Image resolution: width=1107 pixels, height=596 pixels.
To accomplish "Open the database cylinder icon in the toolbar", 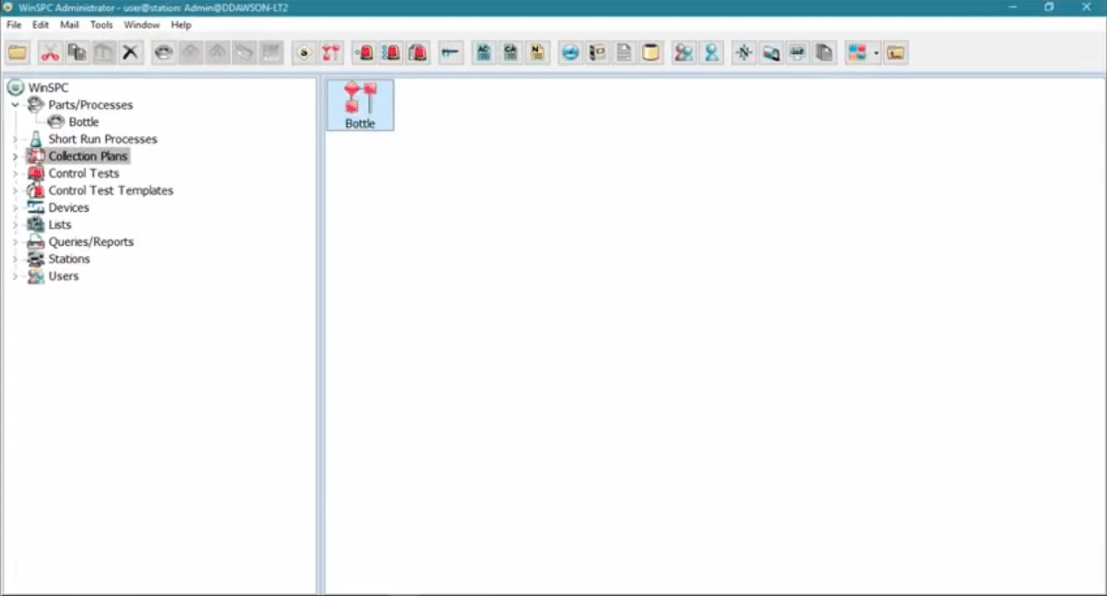I will click(x=651, y=52).
